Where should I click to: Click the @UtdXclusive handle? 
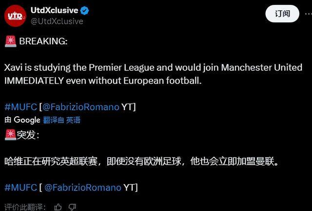pyautogui.click(x=57, y=21)
